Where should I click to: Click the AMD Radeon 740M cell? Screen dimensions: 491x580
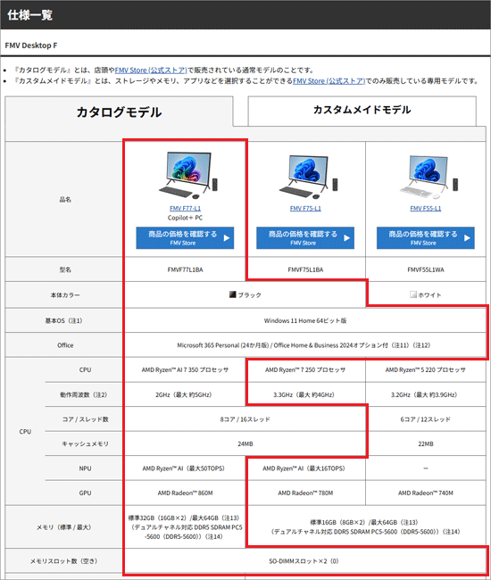426,493
